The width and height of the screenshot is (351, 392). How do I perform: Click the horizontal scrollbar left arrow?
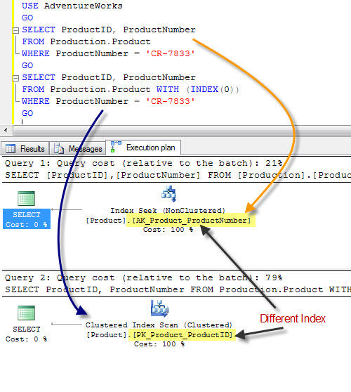click(6, 130)
